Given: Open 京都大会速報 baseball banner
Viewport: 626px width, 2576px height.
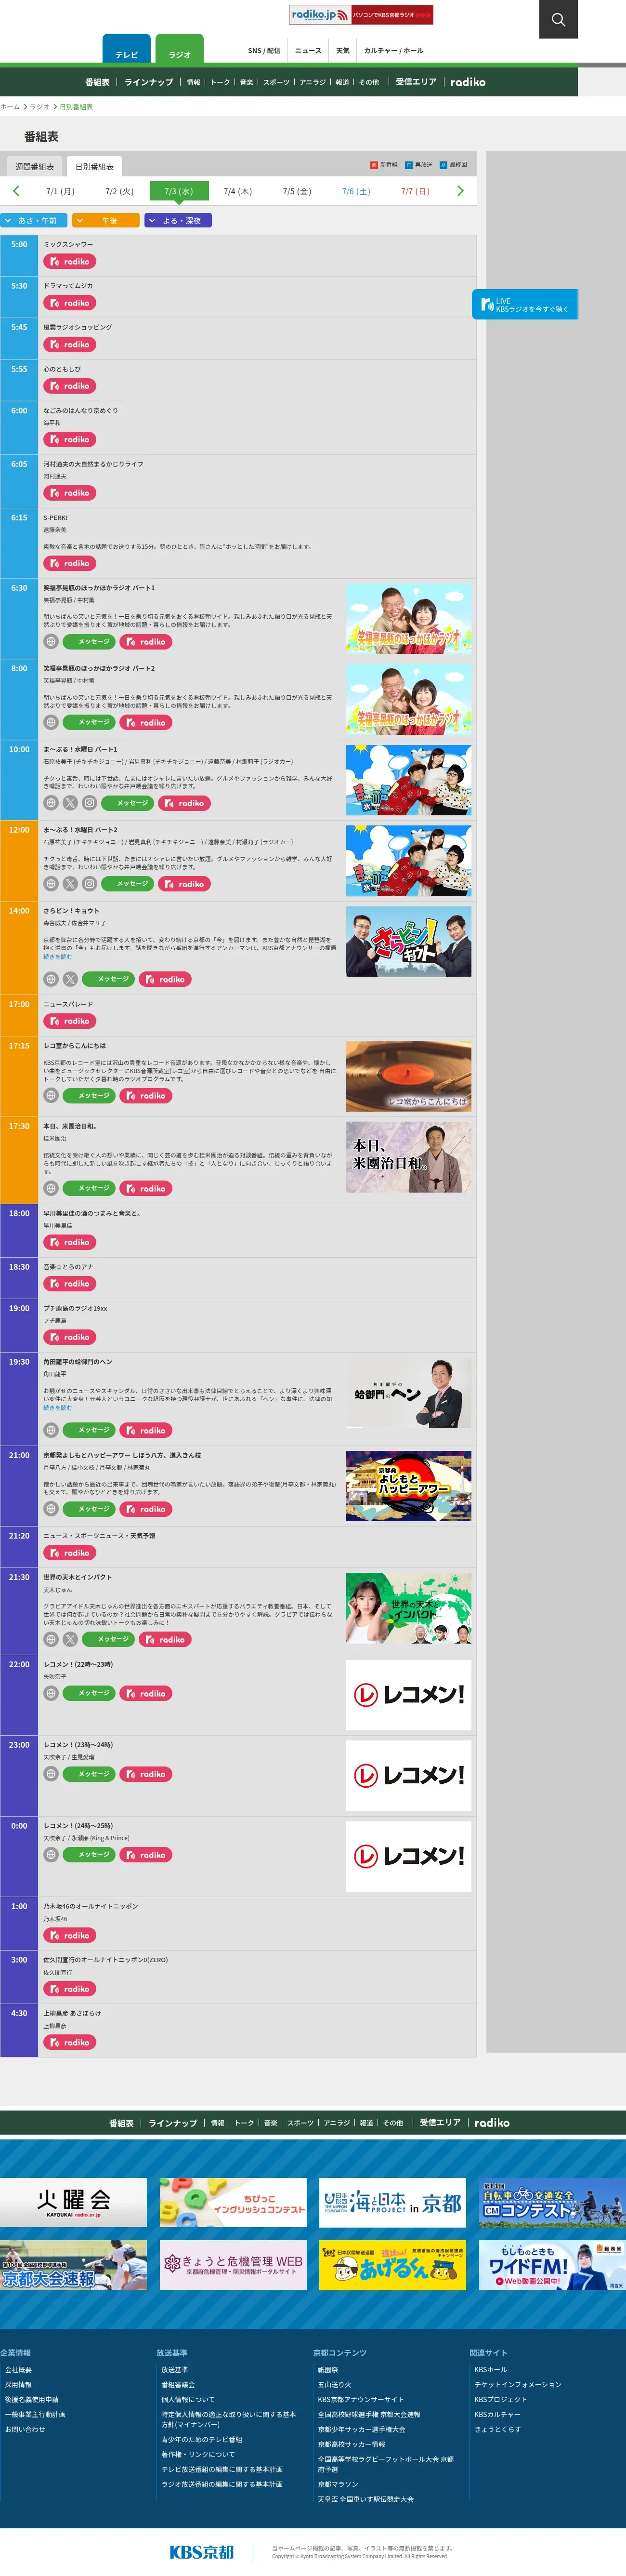Looking at the screenshot, I should point(73,2265).
